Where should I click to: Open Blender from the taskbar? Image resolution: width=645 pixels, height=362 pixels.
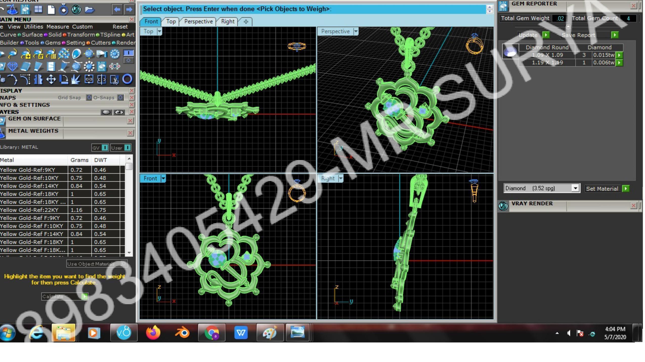(x=182, y=333)
